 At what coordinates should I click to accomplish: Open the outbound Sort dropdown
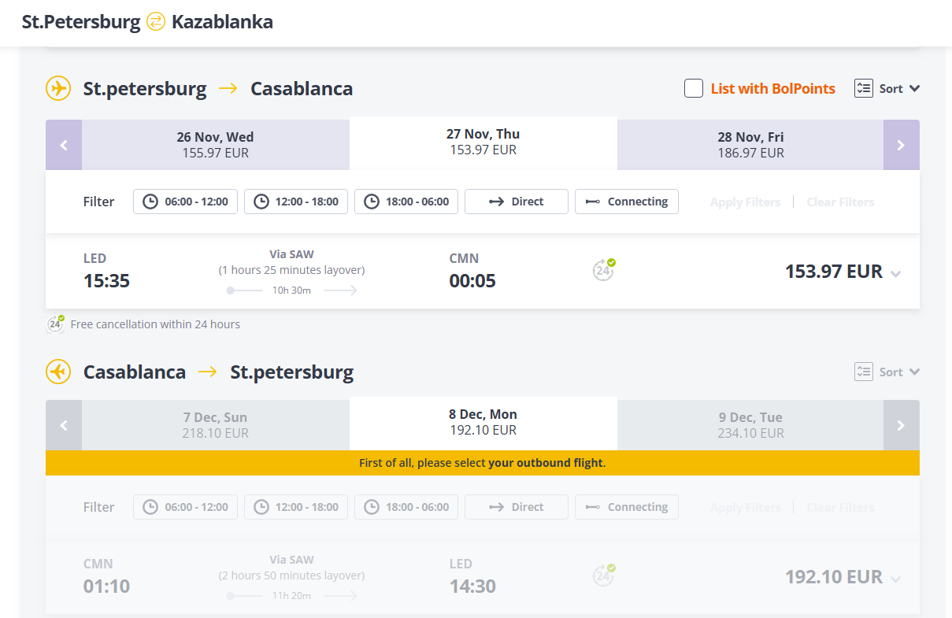[x=887, y=88]
